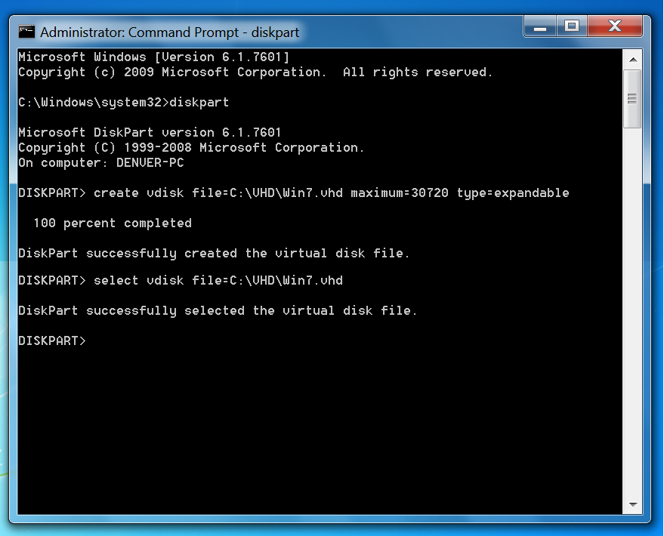
Task: Click the scrollbar up arrow
Action: (x=633, y=60)
